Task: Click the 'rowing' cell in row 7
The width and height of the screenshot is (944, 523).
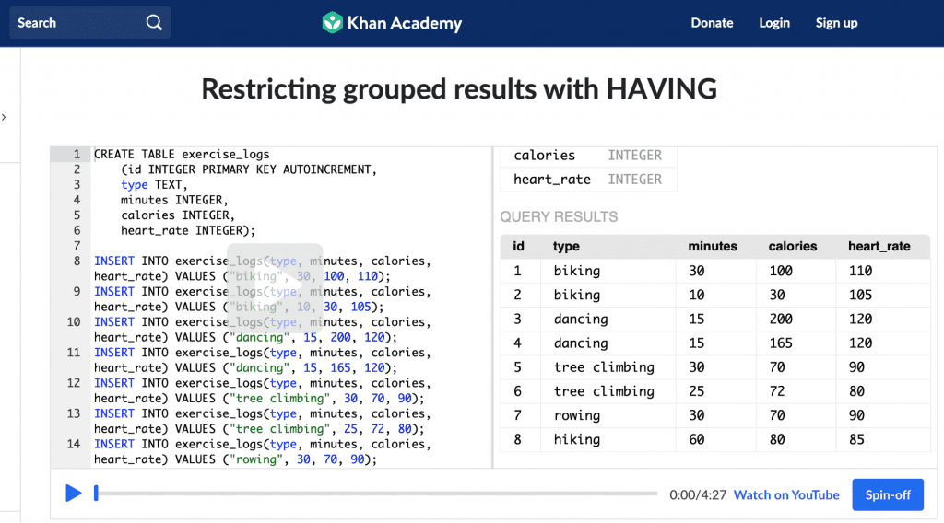Action: click(577, 415)
